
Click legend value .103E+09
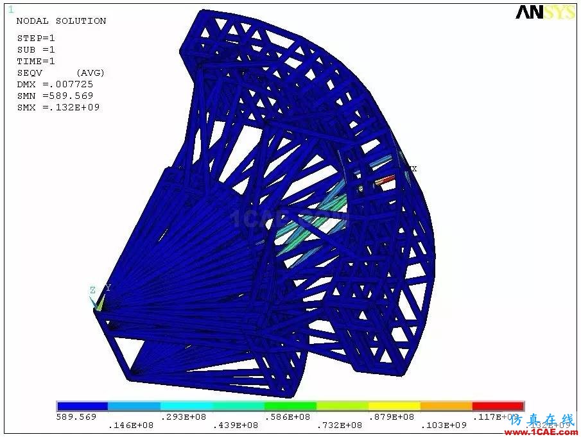click(x=444, y=425)
